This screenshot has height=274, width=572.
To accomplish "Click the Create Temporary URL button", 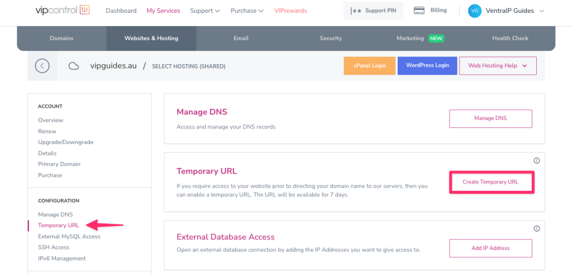I will pyautogui.click(x=490, y=182).
